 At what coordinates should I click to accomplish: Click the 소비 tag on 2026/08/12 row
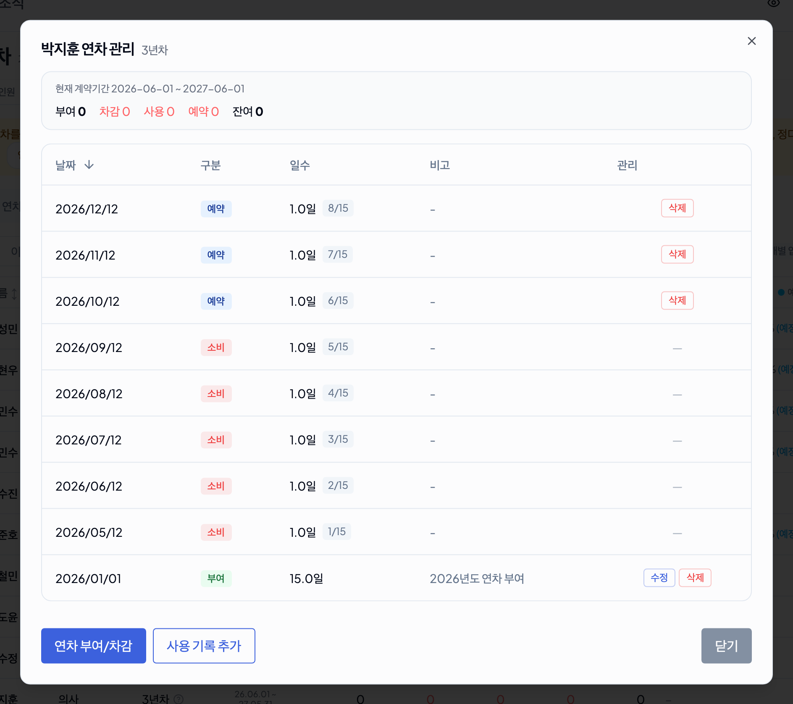tap(216, 394)
